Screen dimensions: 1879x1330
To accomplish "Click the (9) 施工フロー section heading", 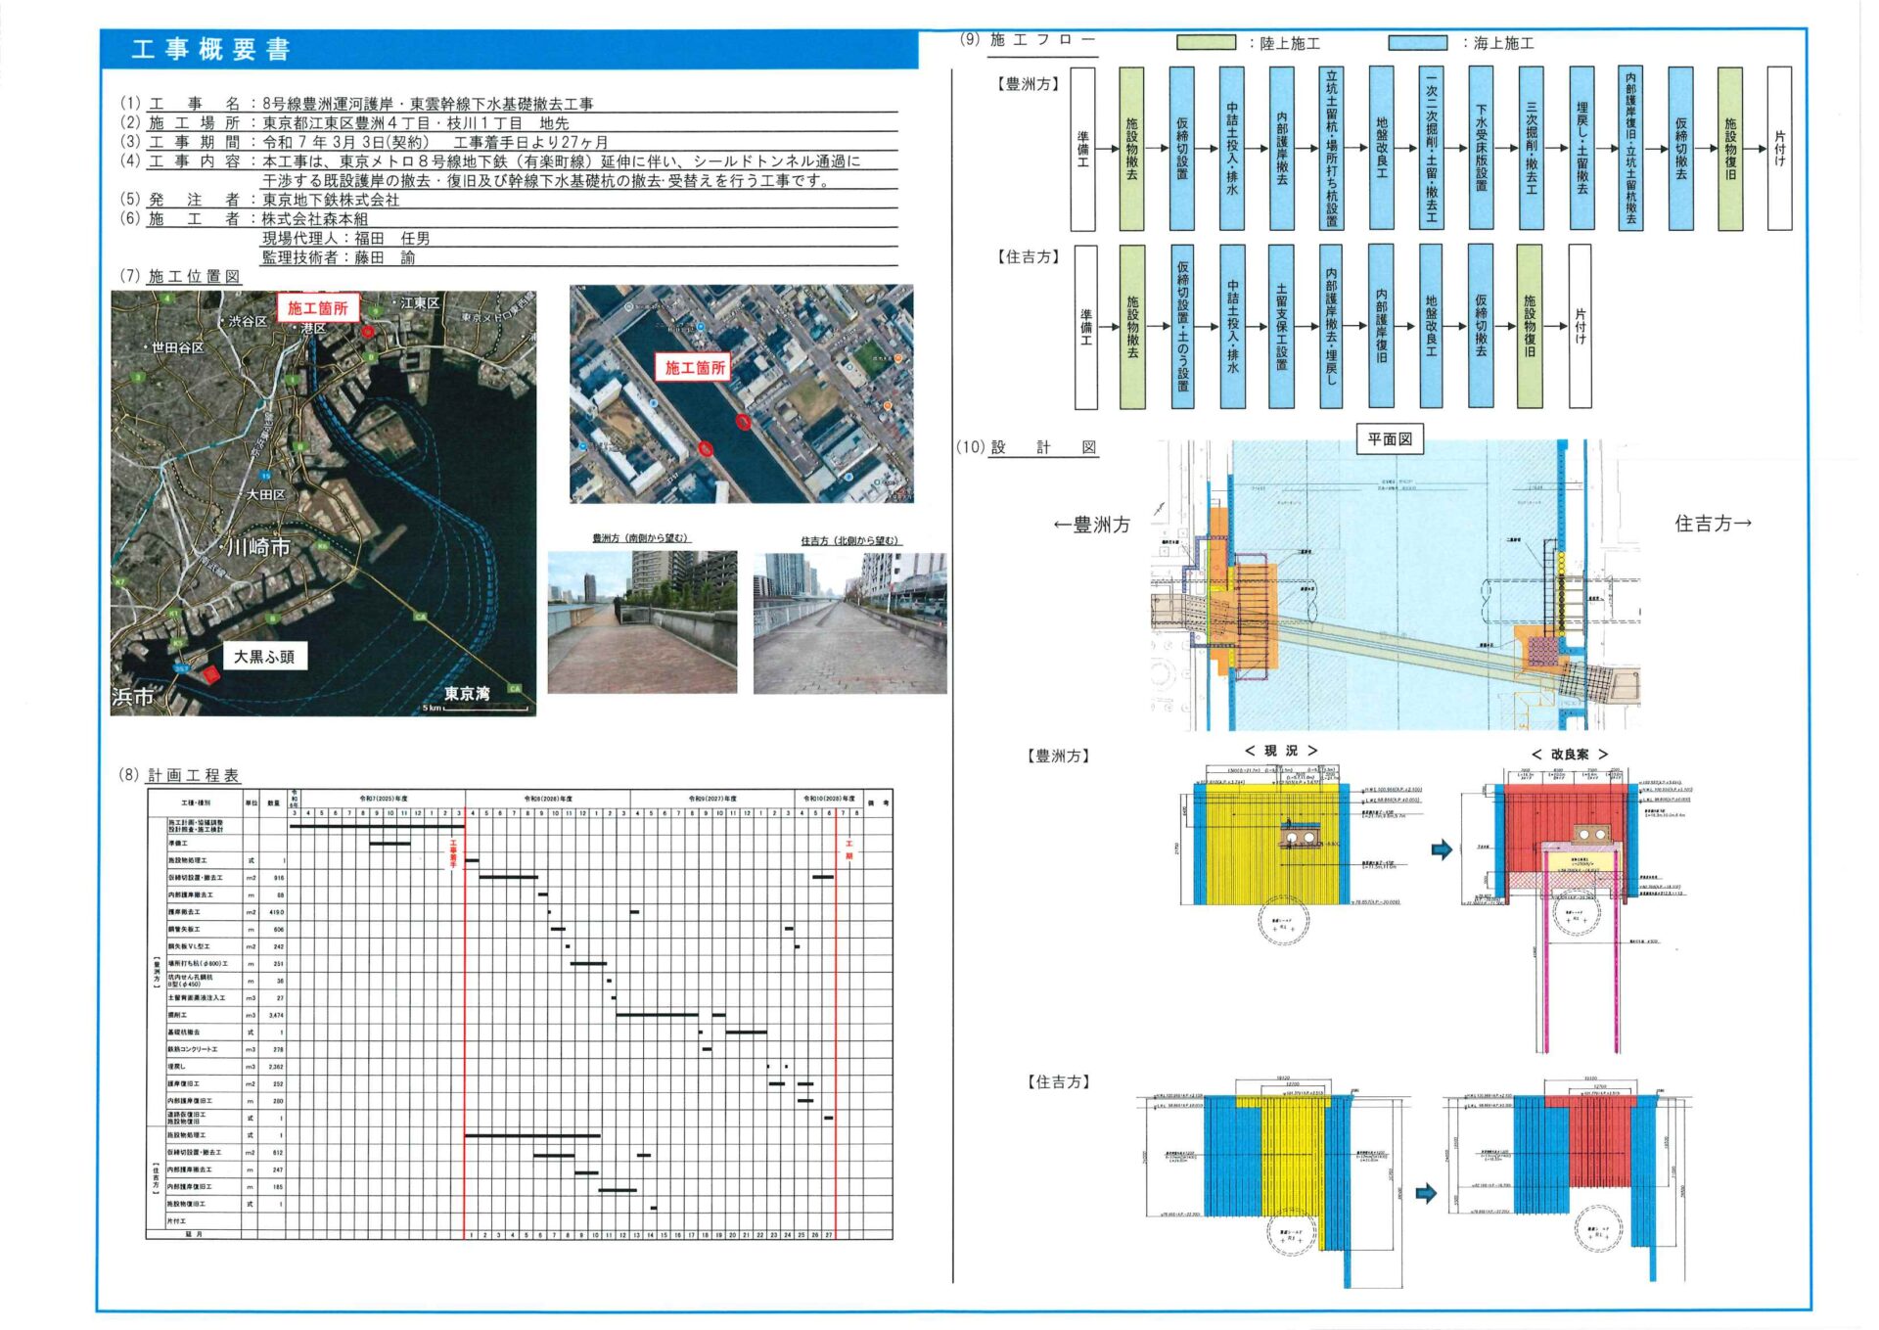I will click(1028, 40).
